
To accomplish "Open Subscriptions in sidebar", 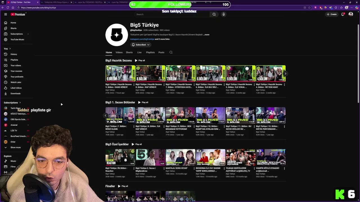I will pos(17,34).
